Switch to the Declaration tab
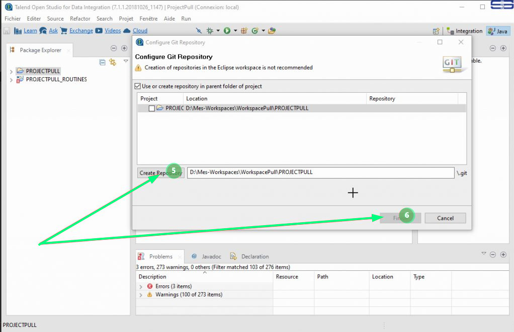Viewport: 514px width, 332px height. [250, 256]
